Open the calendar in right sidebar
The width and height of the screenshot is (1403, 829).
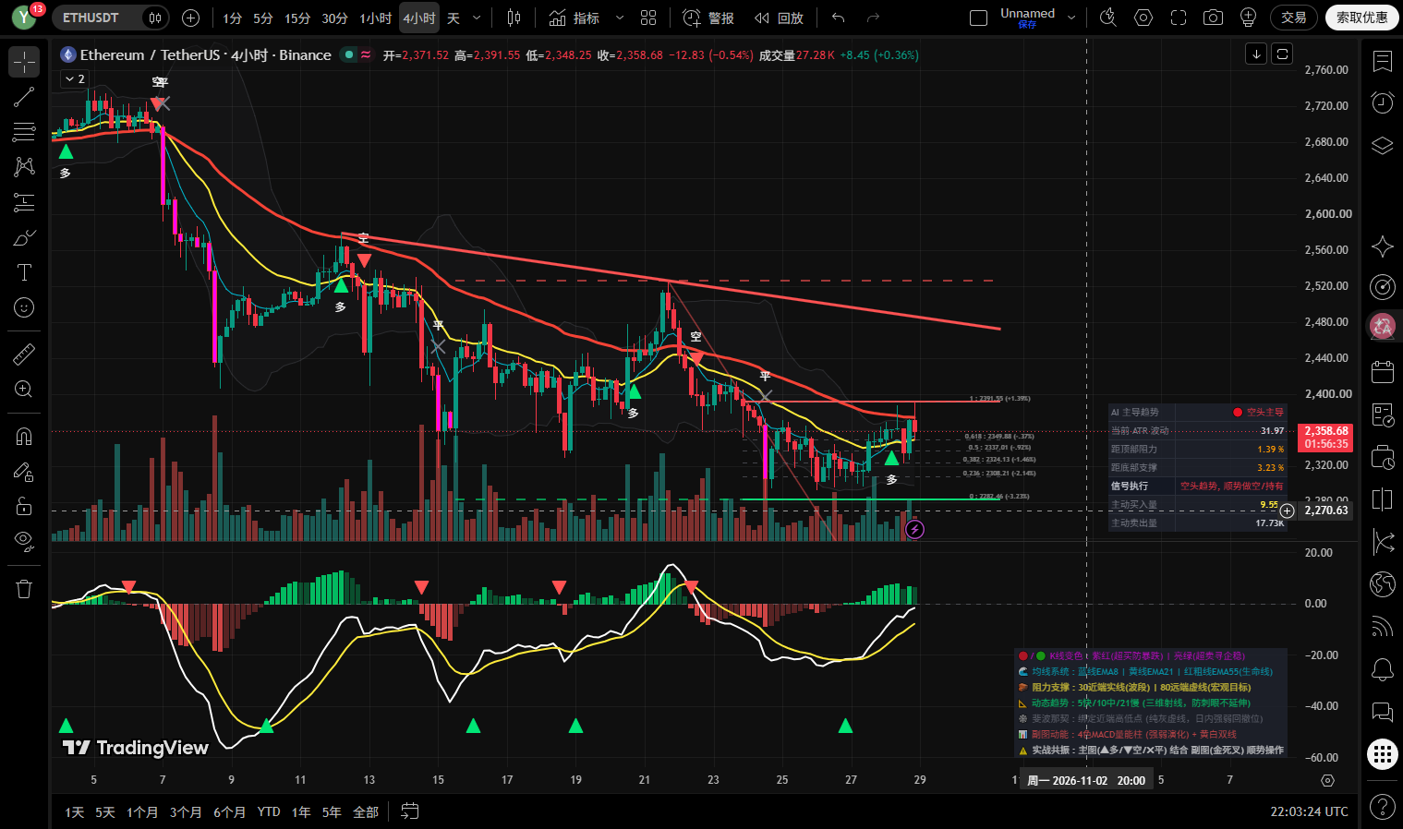(1382, 372)
